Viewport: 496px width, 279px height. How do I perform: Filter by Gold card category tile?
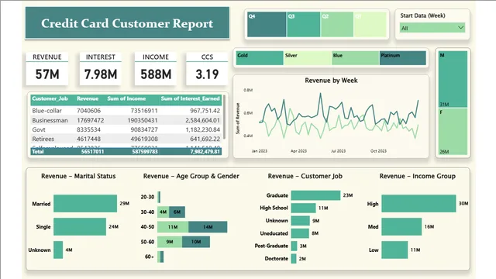[x=260, y=58]
